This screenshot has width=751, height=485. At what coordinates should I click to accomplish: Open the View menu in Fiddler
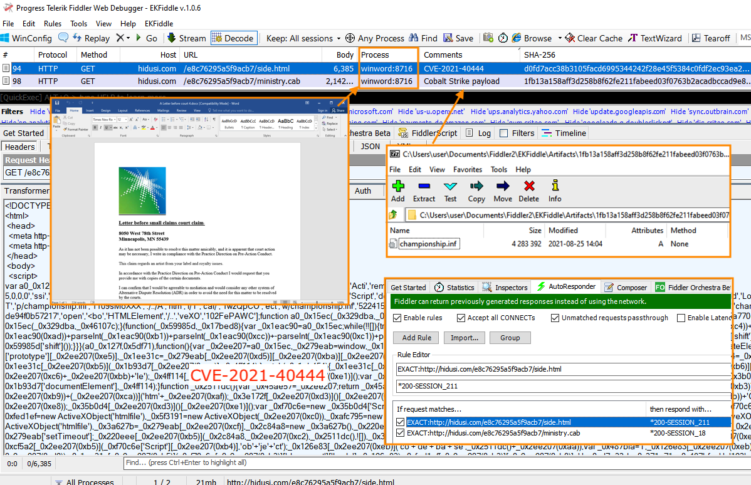(103, 23)
